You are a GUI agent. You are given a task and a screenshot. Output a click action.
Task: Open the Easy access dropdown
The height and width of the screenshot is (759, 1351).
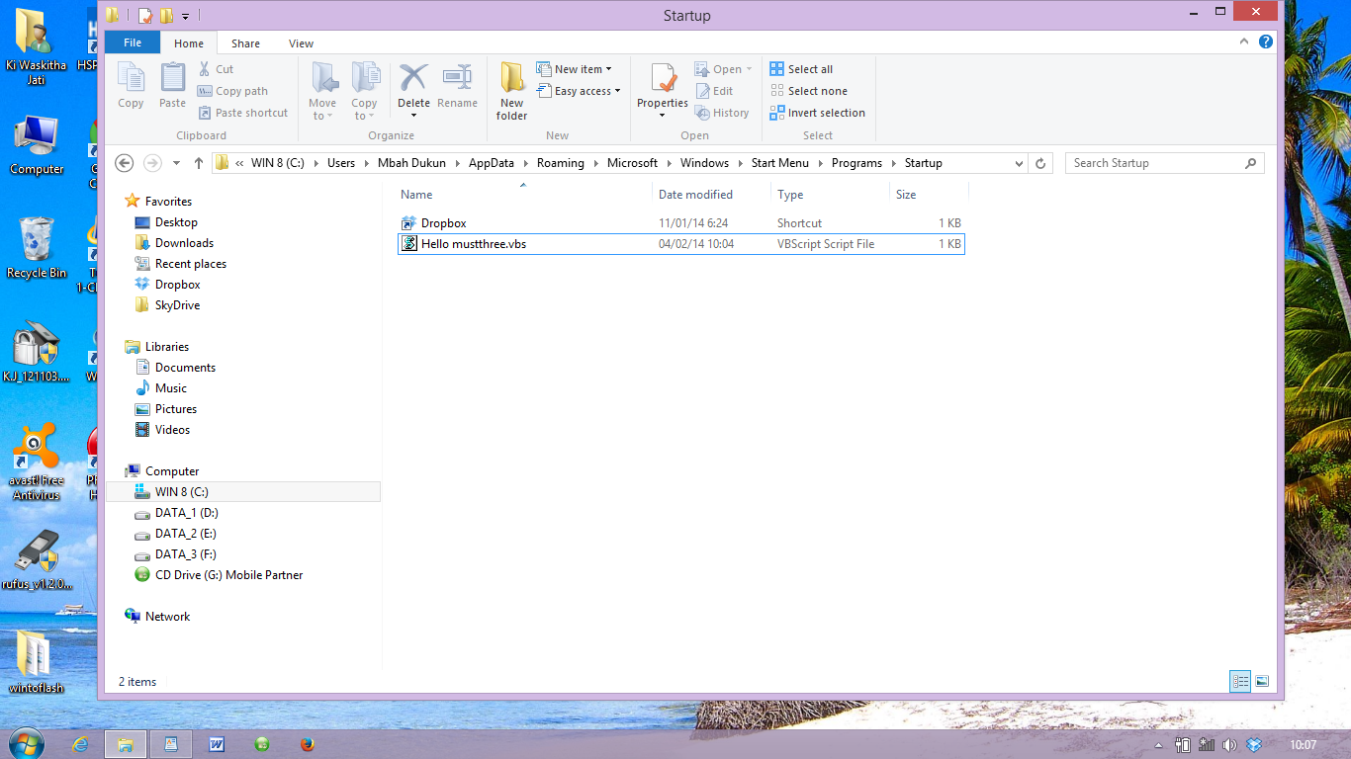click(x=580, y=90)
